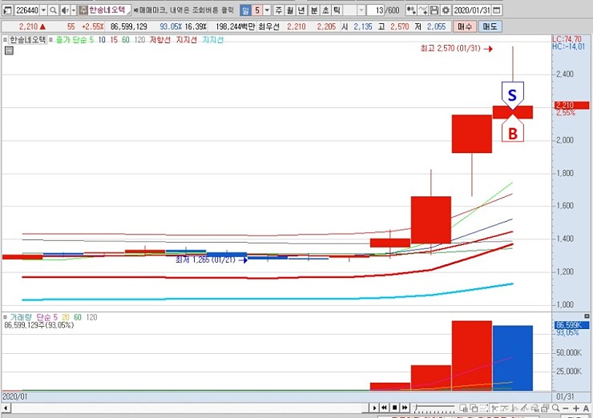Click the grid layout icon in chart corner
Image resolution: width=593 pixels, height=418 pixels.
[x=9, y=50]
